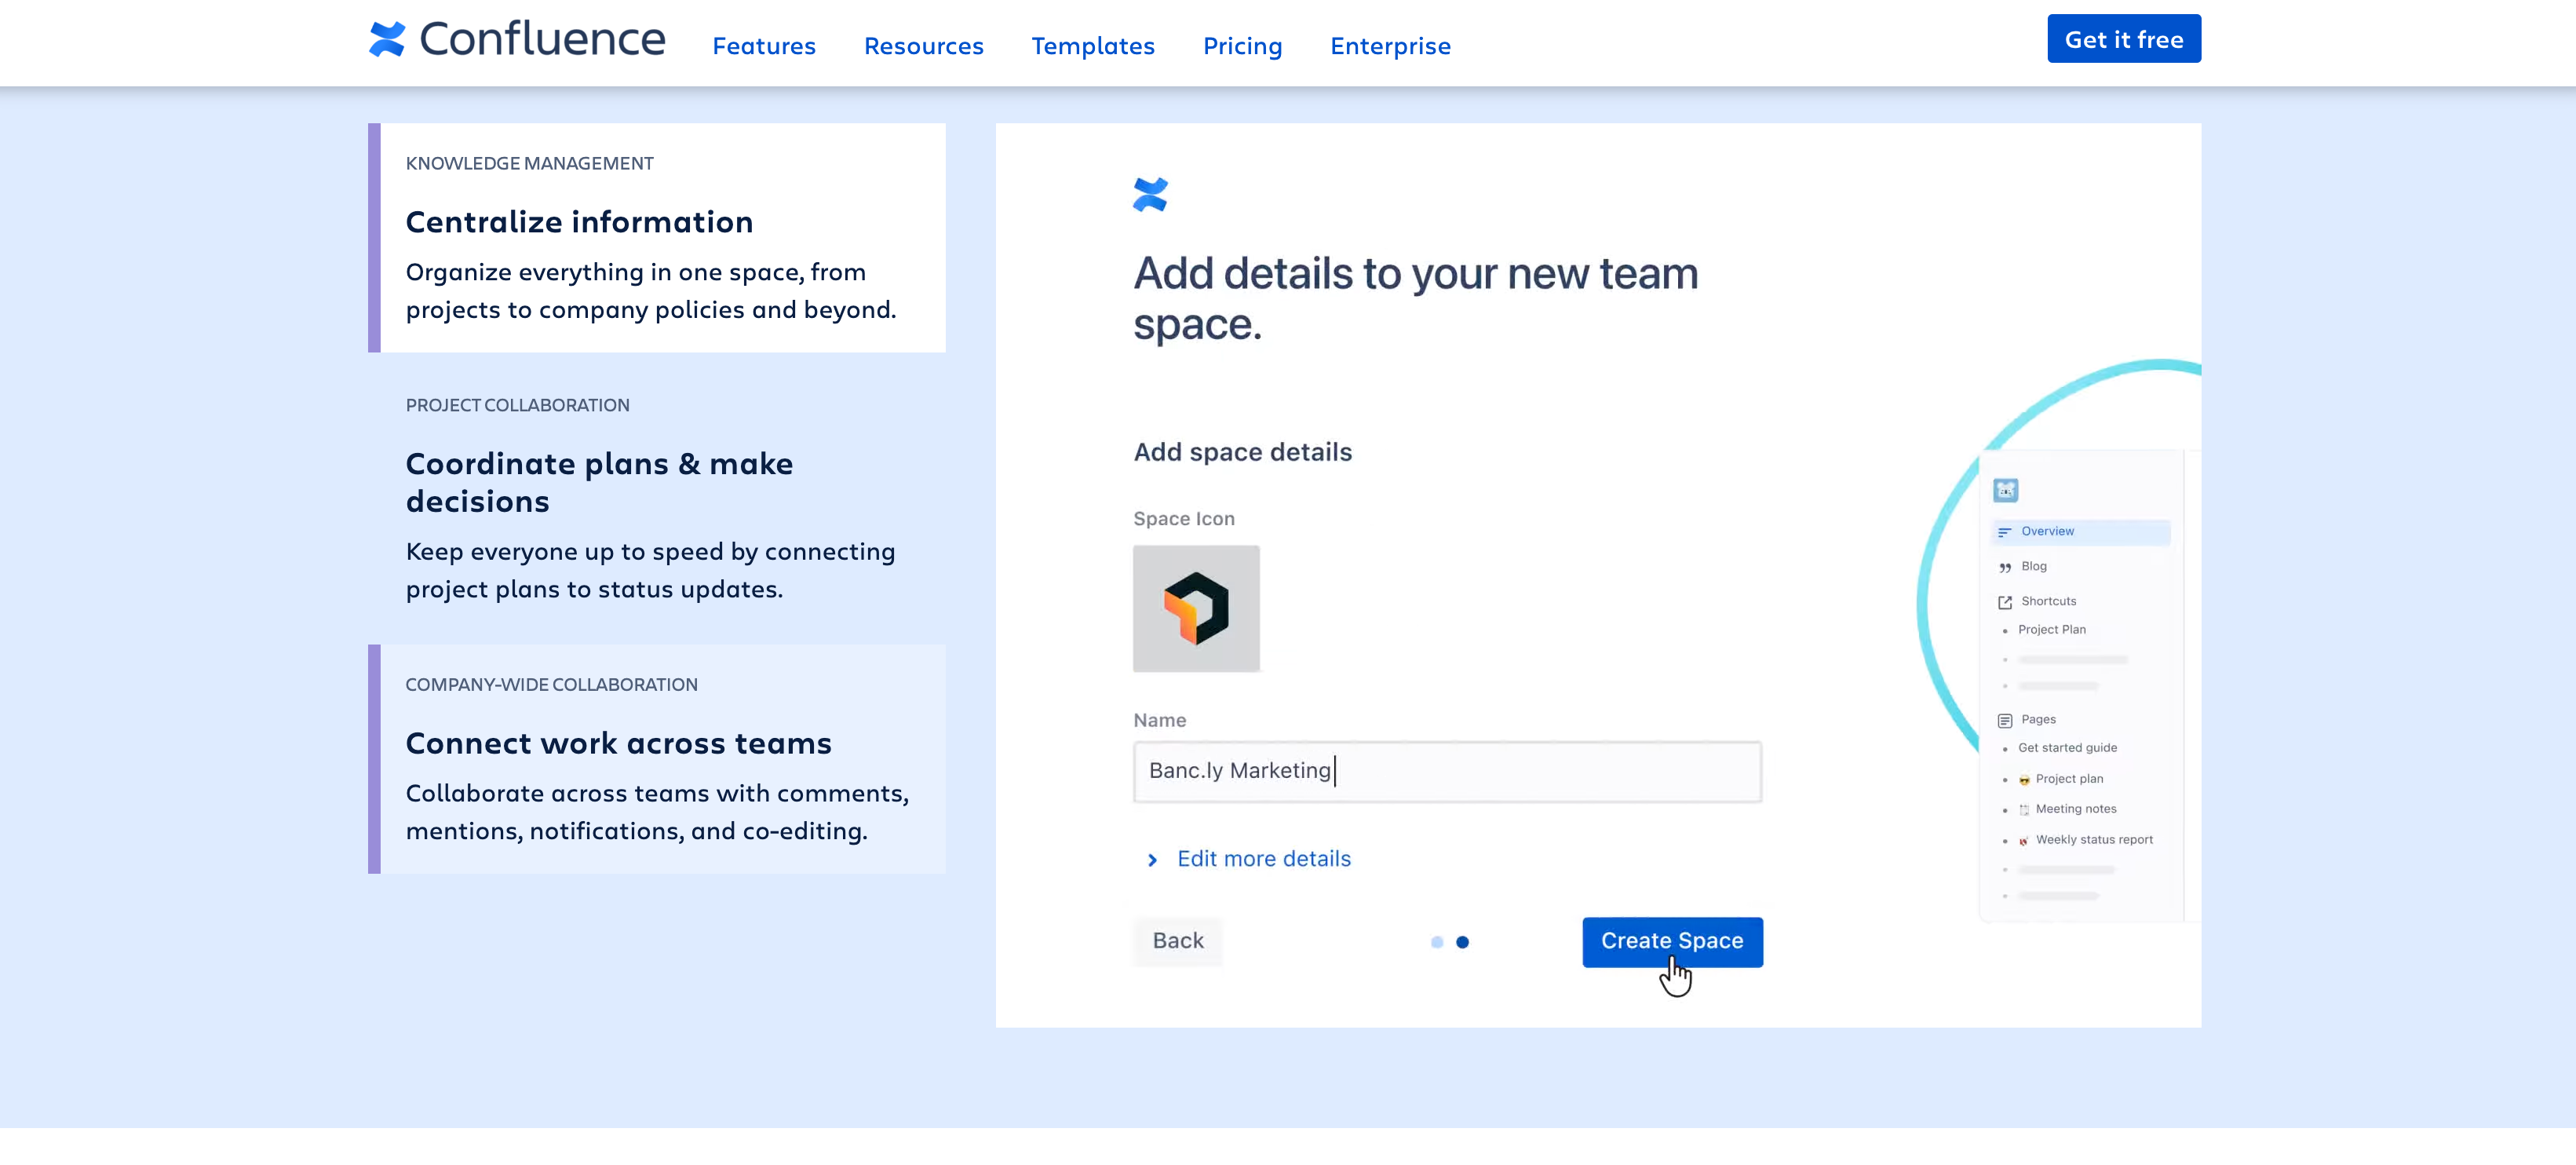The height and width of the screenshot is (1165, 2576).
Task: Click the sunglasses emoji beside Project plan
Action: [x=2024, y=780]
